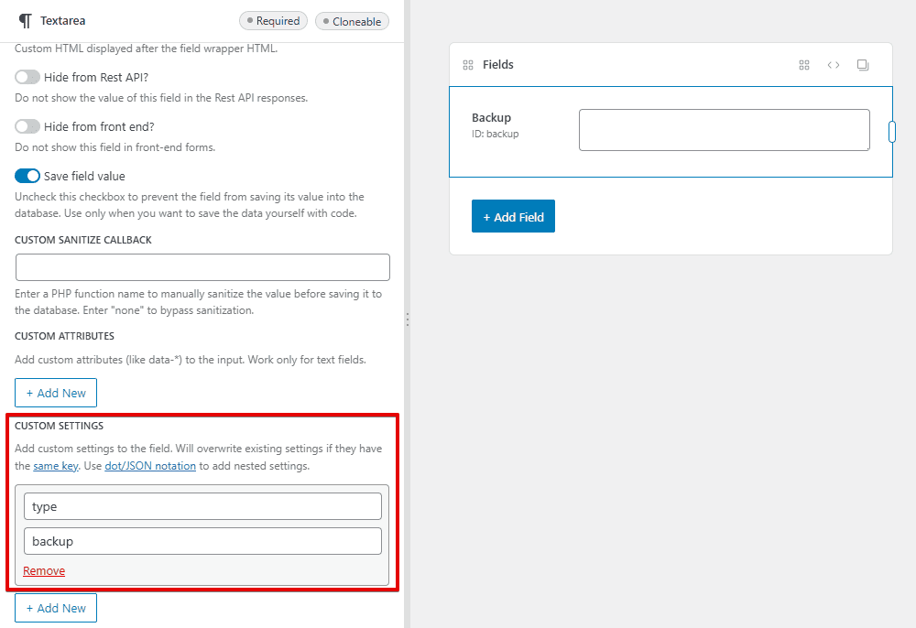Switch Fields panel to grid view

[x=804, y=64]
